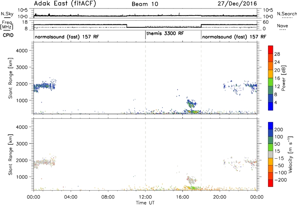Click the 'Beam 10' heading

click(x=145, y=4)
